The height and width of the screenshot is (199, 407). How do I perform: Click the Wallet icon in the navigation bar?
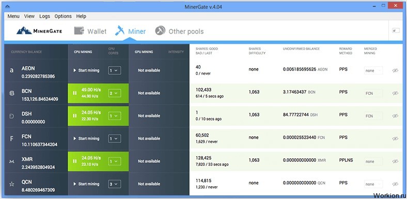[x=79, y=30]
